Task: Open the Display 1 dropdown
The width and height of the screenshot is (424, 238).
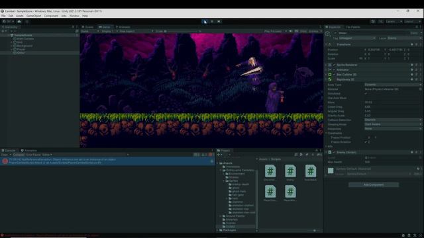Action: click(x=109, y=31)
